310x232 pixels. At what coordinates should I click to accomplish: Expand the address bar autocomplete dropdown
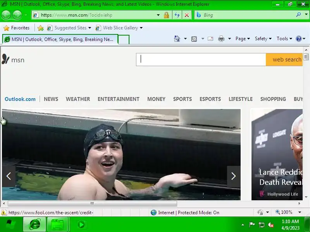pyautogui.click(x=158, y=15)
